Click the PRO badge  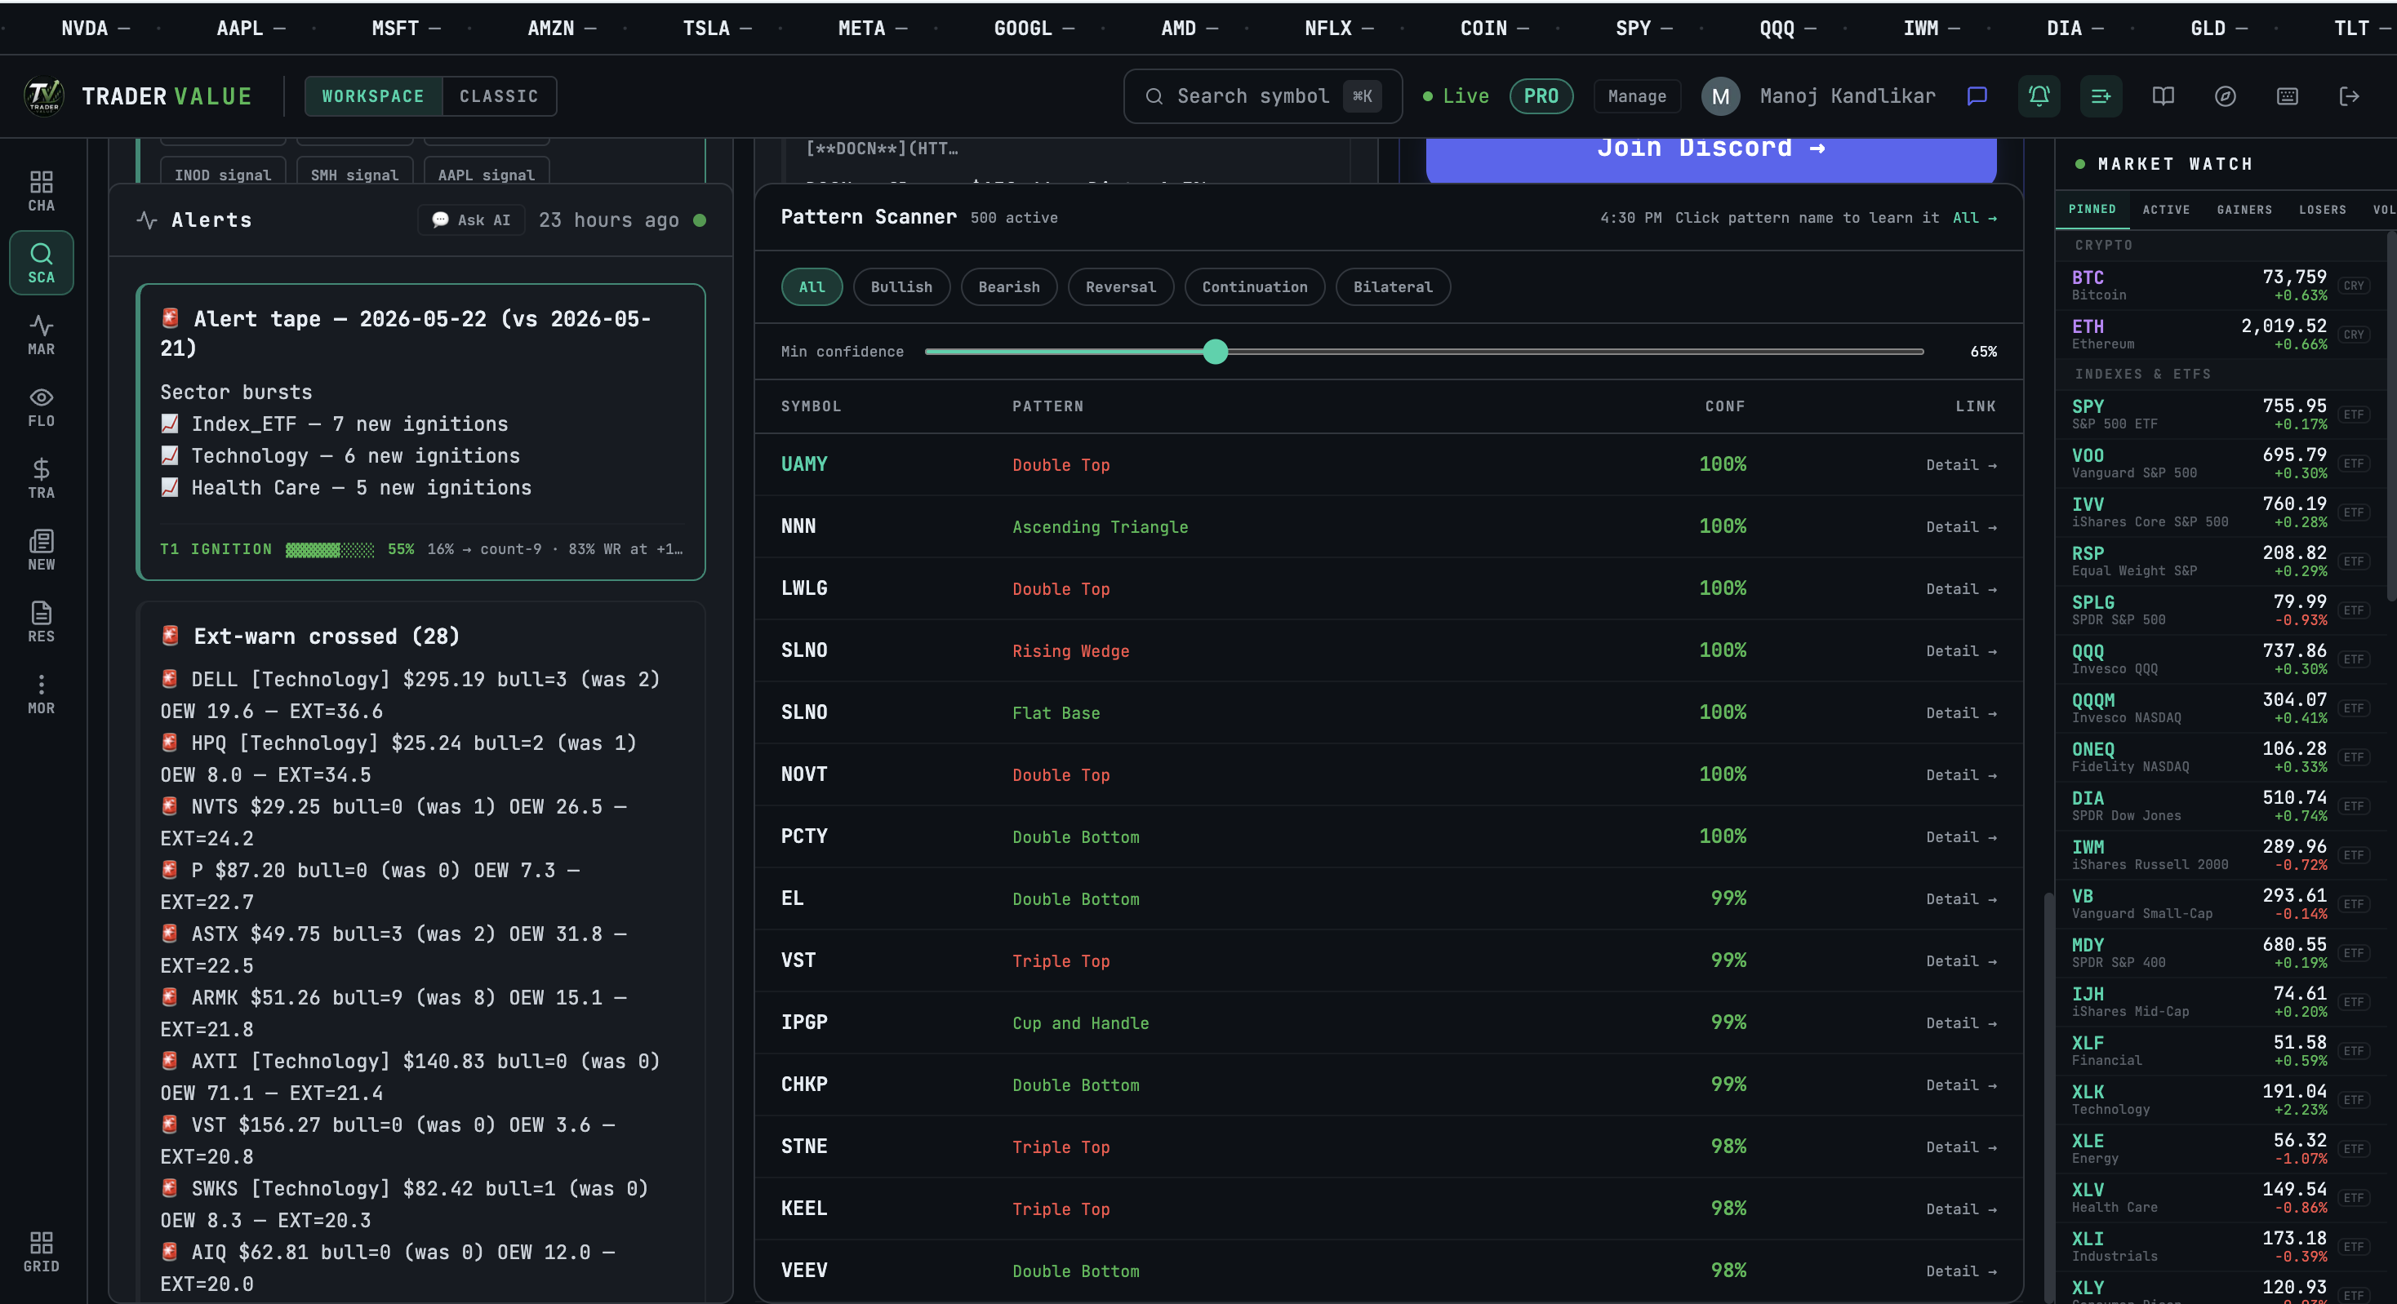(1541, 95)
